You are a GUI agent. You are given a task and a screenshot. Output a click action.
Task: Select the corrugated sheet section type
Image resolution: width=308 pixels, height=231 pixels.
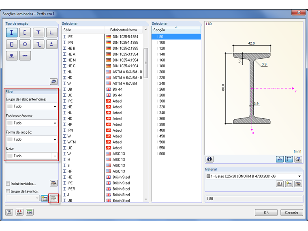[25, 56]
